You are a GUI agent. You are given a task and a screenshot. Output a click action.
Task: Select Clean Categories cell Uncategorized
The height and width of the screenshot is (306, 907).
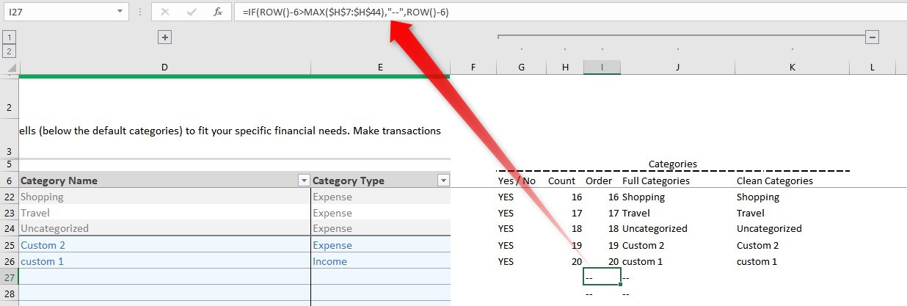coord(793,228)
